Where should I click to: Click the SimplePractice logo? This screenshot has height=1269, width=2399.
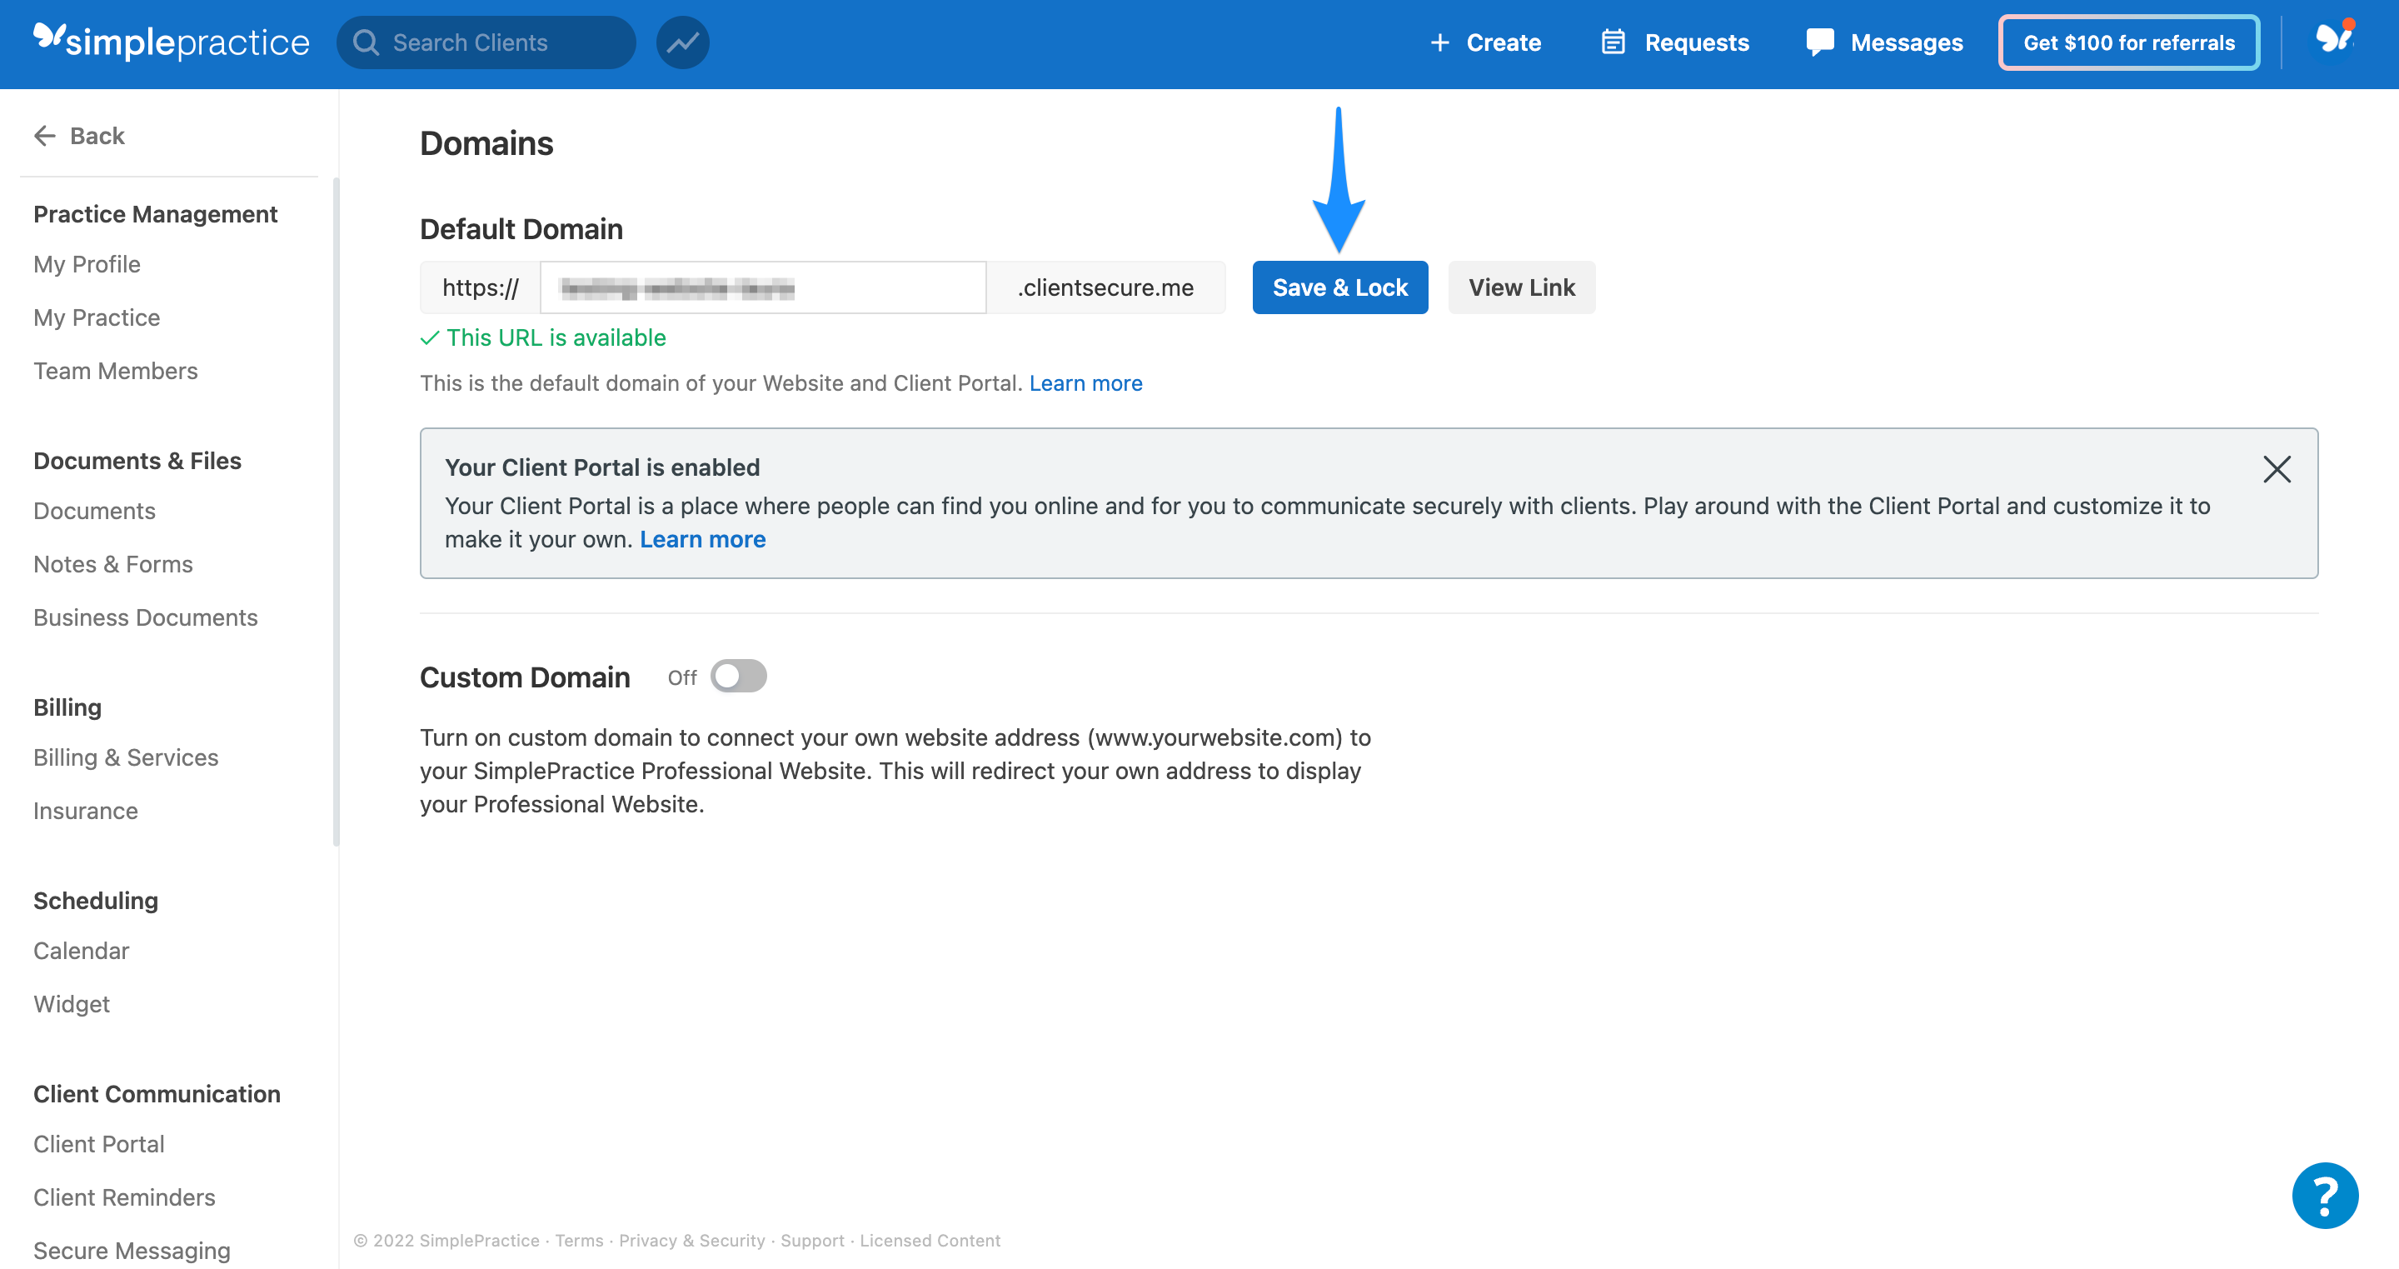(x=172, y=42)
